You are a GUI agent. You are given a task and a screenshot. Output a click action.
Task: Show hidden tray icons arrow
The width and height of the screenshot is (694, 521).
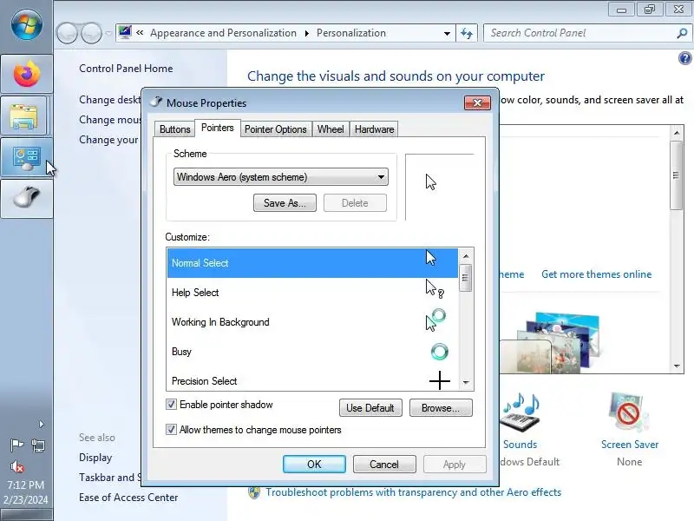tap(41, 425)
